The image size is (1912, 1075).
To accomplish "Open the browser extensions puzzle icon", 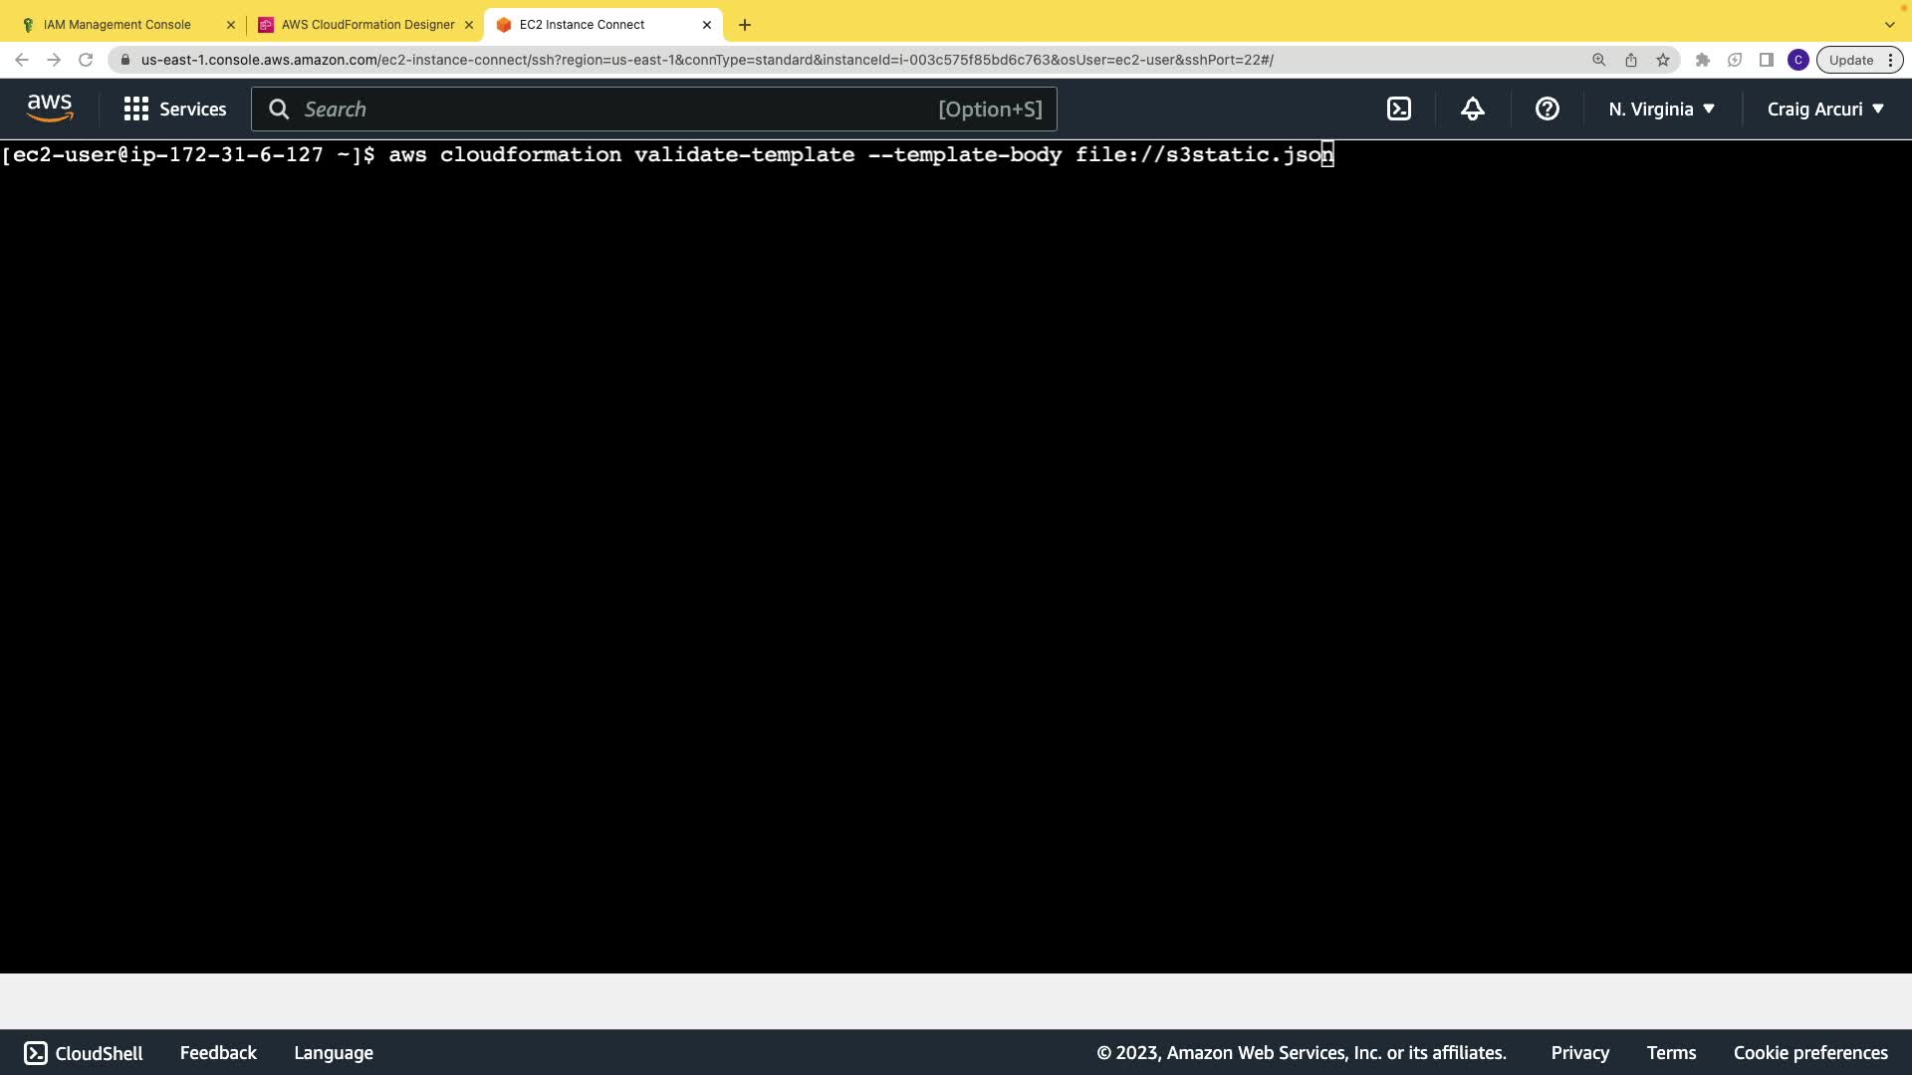I will [1703, 60].
